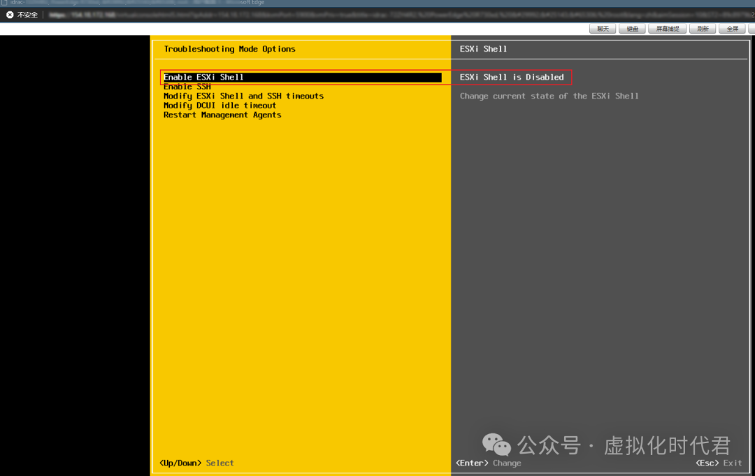Click the 不安全 security label
Screen dimensions: 755x476
(27, 15)
